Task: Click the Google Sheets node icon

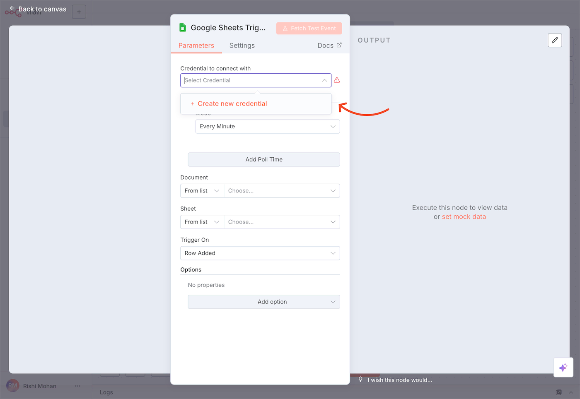Action: coord(183,28)
